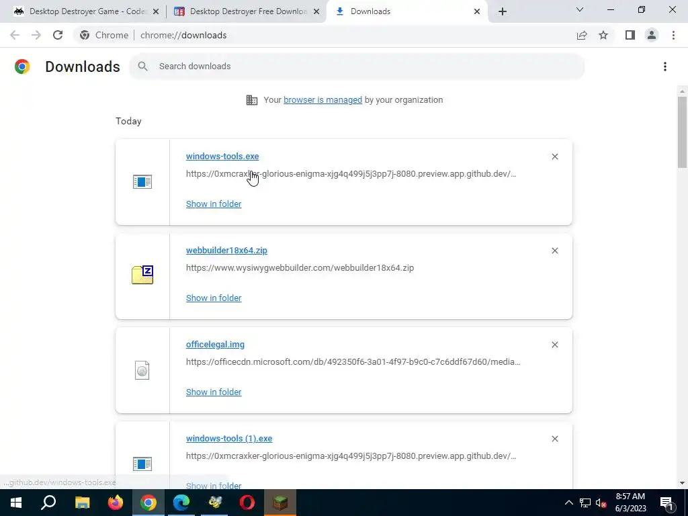
Task: Click the Chrome taskbar icon
Action: 148,503
